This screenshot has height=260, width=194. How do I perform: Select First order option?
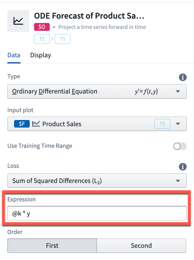[x=52, y=246]
